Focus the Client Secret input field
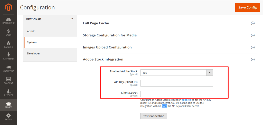Image resolution: width=263 pixels, height=125 pixels. [x=177, y=94]
